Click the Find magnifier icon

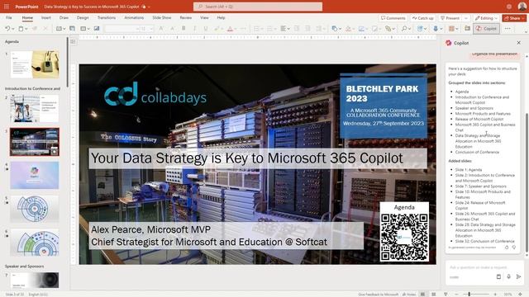[x=404, y=29]
